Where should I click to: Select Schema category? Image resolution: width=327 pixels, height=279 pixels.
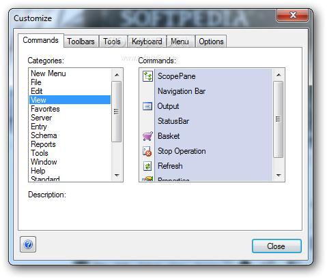(x=70, y=135)
